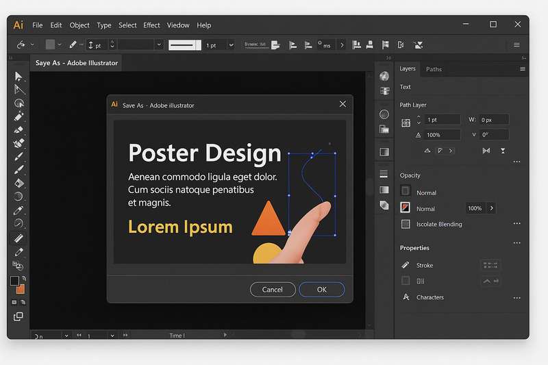Toggle the first Normal opacity checkbox
Viewport: 548px width, 365px height.
[x=406, y=192]
